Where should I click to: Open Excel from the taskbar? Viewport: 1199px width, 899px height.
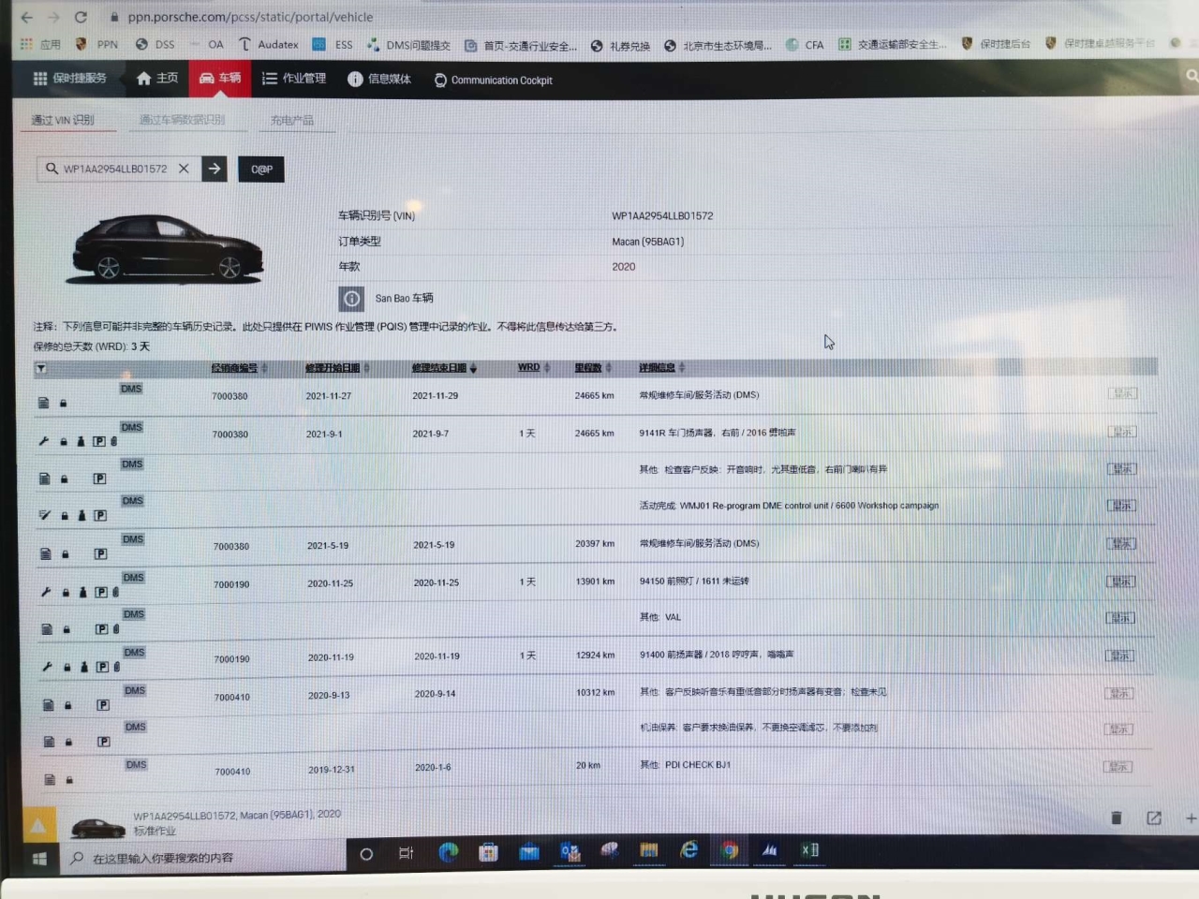(809, 850)
